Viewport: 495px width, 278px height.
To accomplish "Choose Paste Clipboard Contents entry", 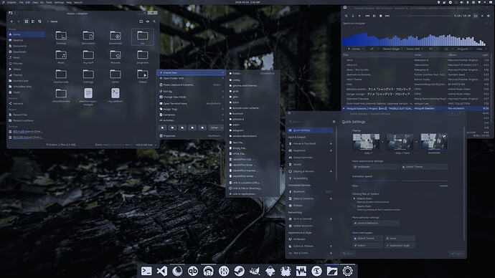I will pyautogui.click(x=191, y=85).
